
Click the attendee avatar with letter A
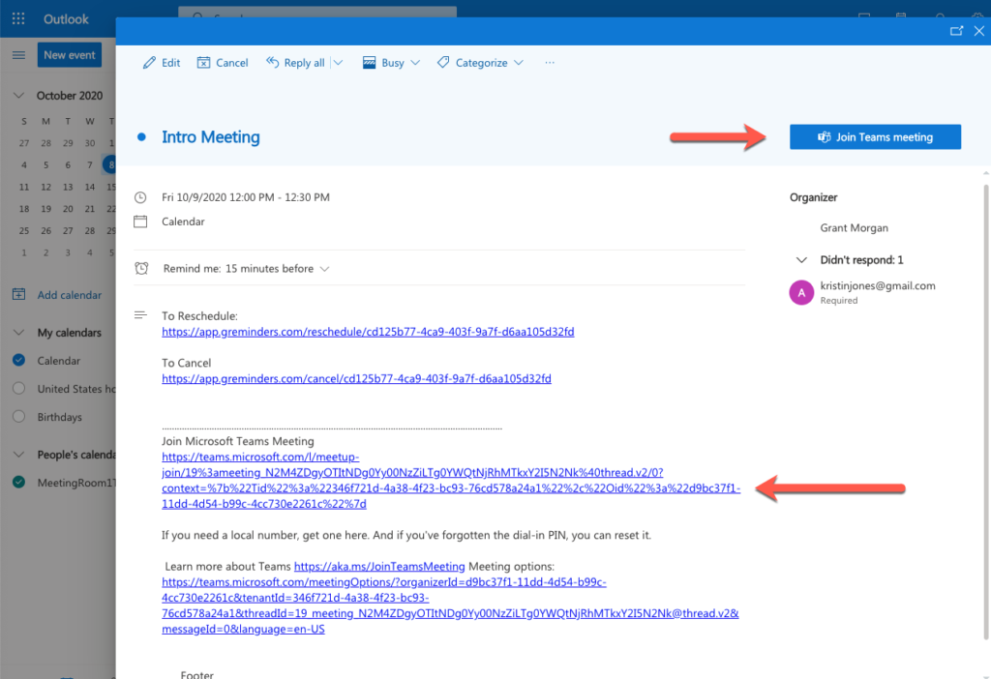pos(801,292)
